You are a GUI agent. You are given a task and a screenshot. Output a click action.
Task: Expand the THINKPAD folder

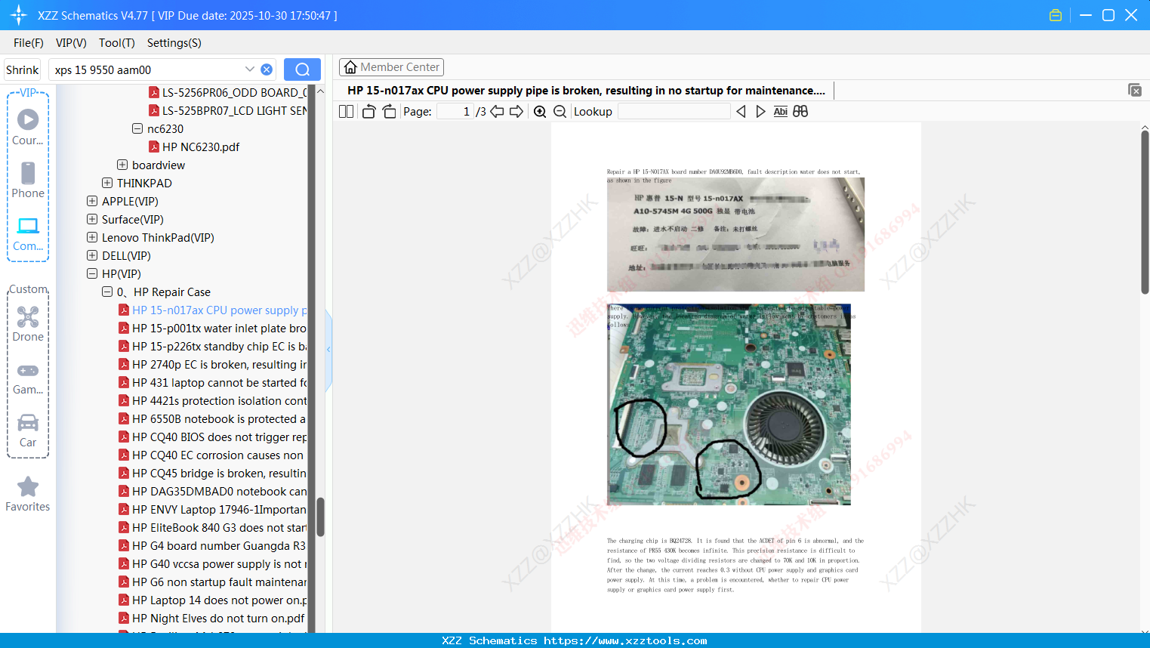point(107,183)
